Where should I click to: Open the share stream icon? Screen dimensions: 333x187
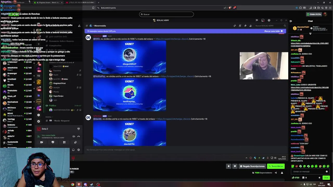(x=276, y=173)
